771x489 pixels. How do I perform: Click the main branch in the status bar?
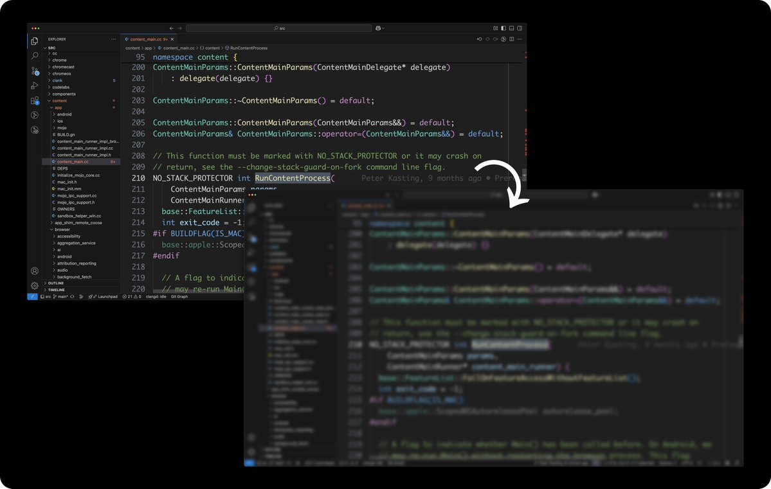60,296
